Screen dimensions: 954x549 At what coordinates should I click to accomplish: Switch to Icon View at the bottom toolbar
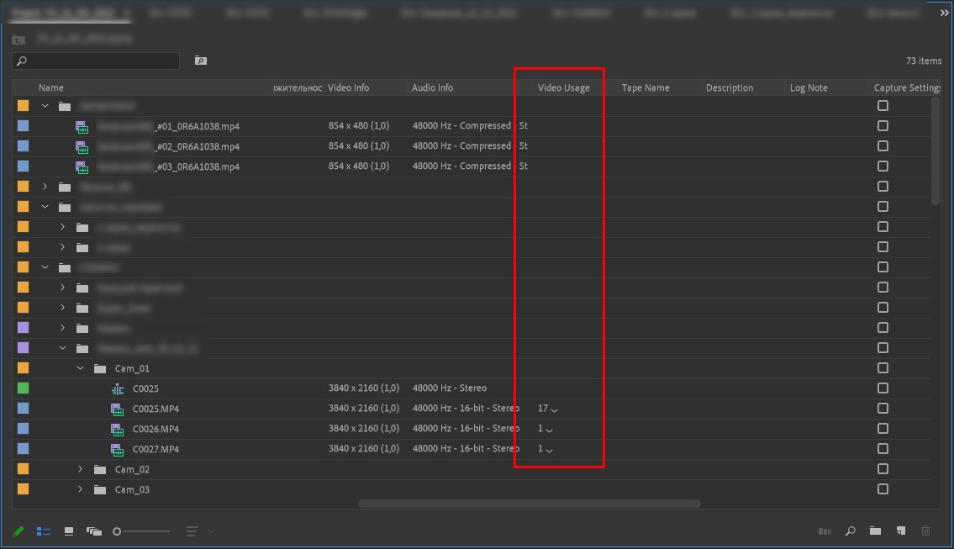(x=69, y=531)
